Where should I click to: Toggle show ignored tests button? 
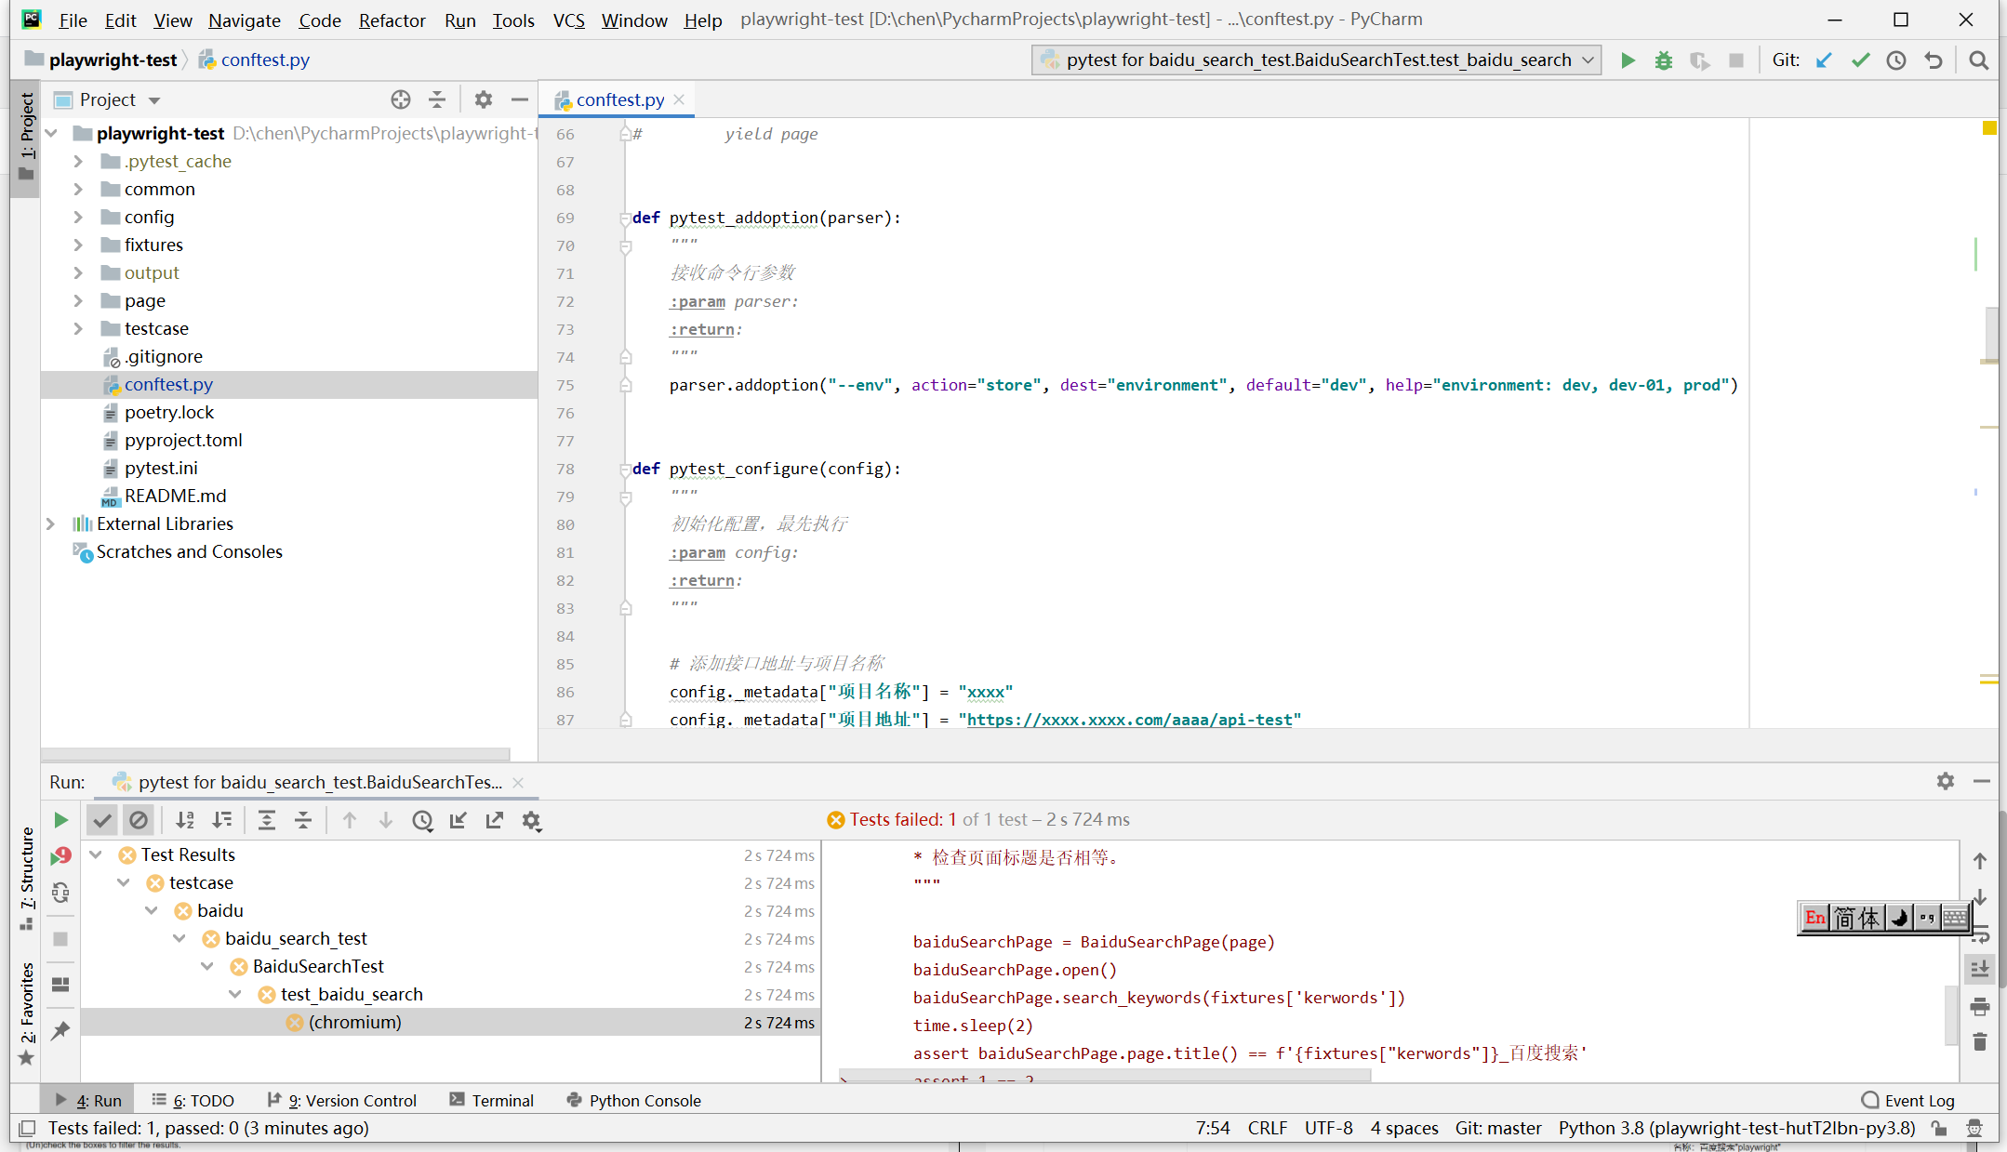(x=139, y=820)
